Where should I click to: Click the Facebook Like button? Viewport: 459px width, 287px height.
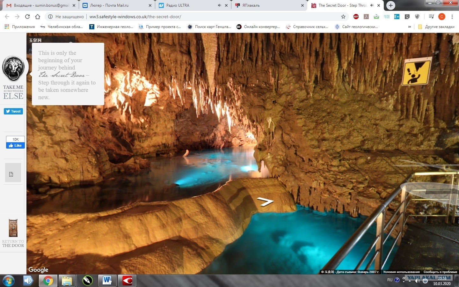point(15,145)
